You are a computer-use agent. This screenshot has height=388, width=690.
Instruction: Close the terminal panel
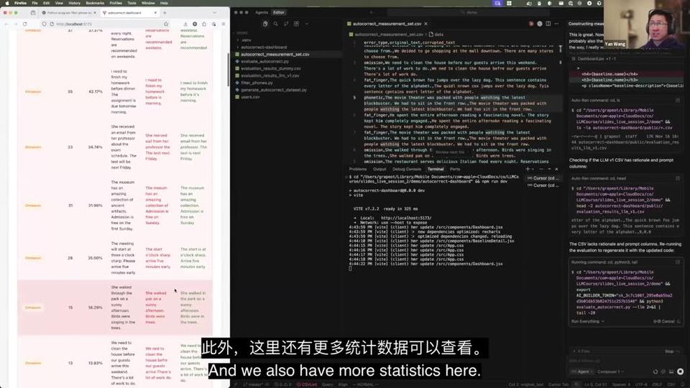tap(556, 169)
